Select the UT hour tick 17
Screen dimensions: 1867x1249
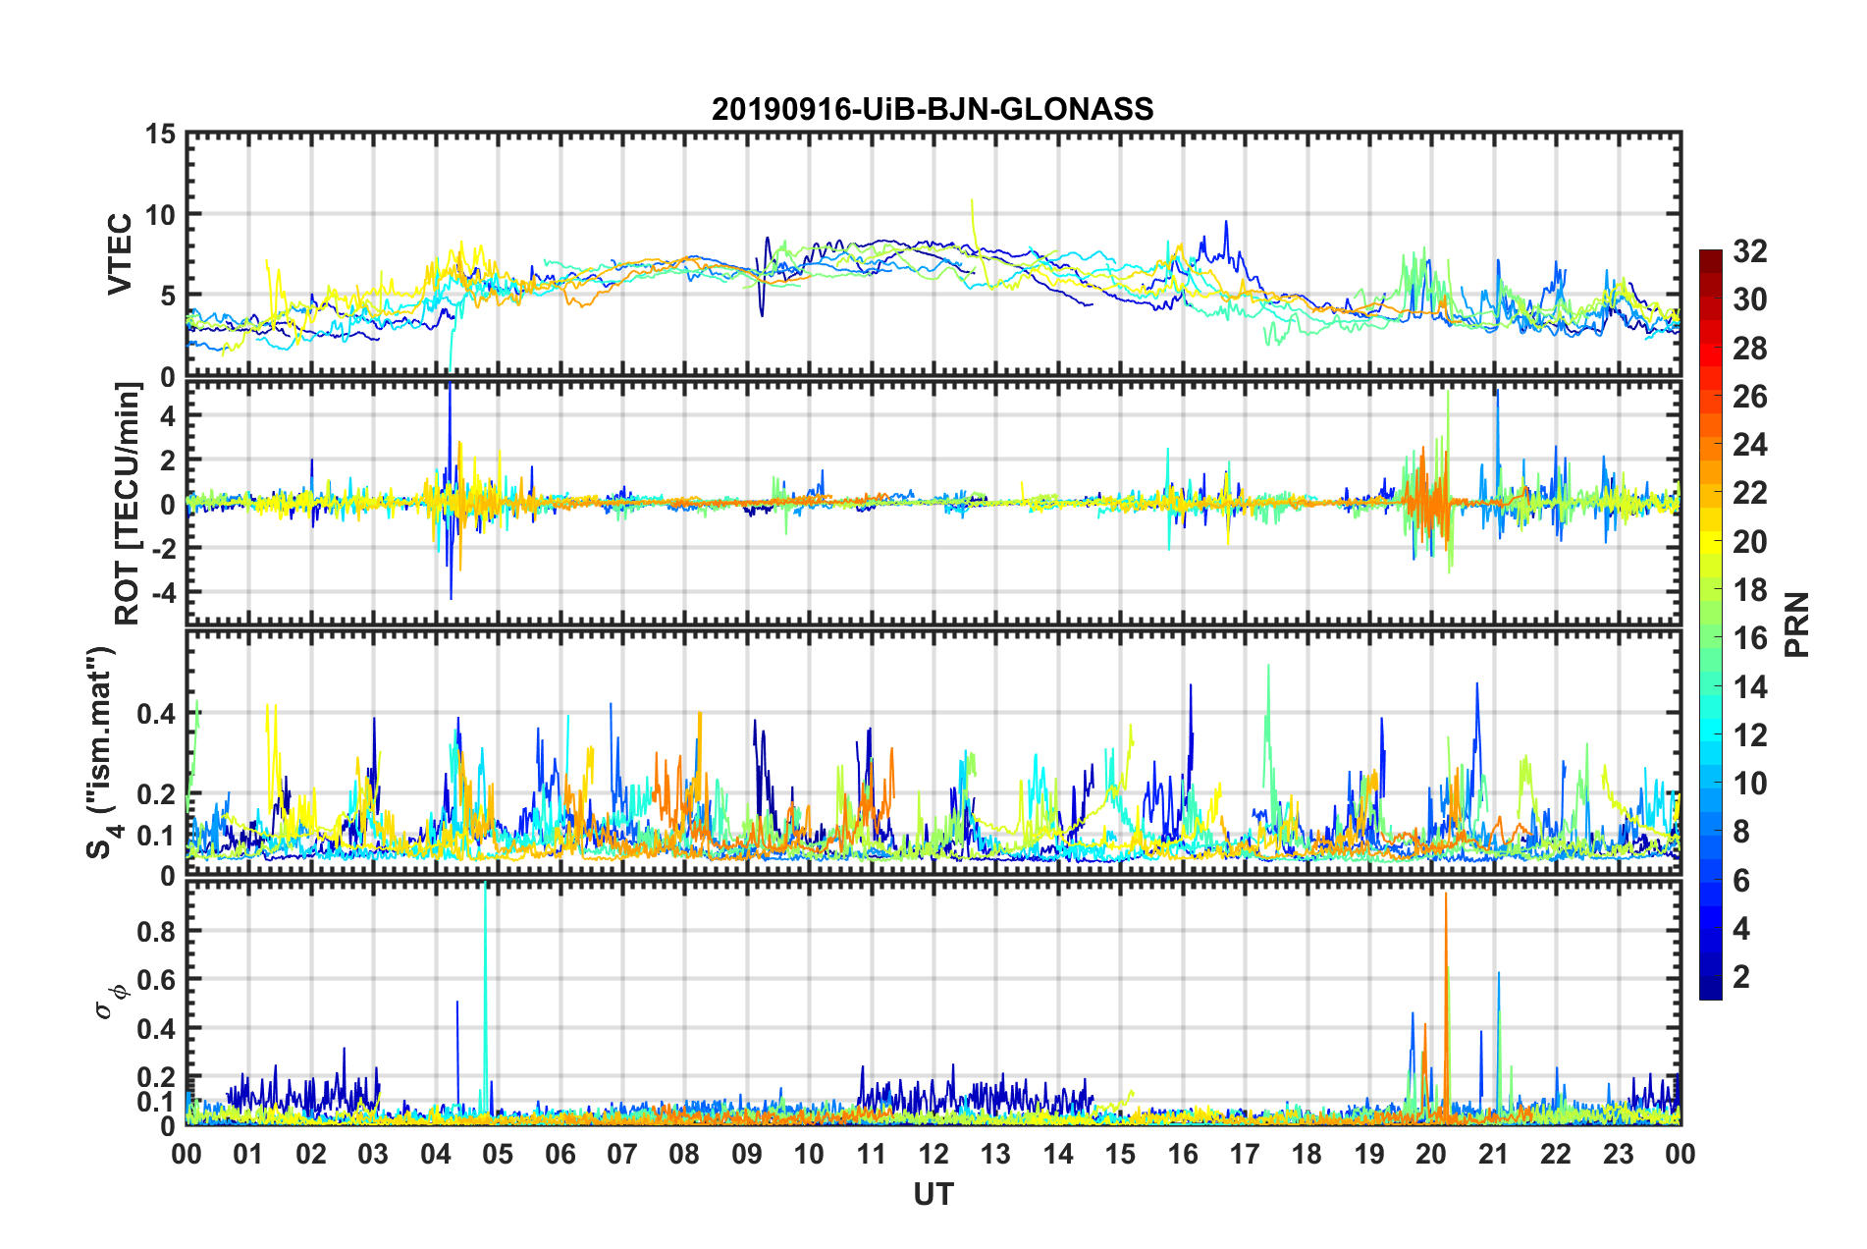(1245, 1154)
